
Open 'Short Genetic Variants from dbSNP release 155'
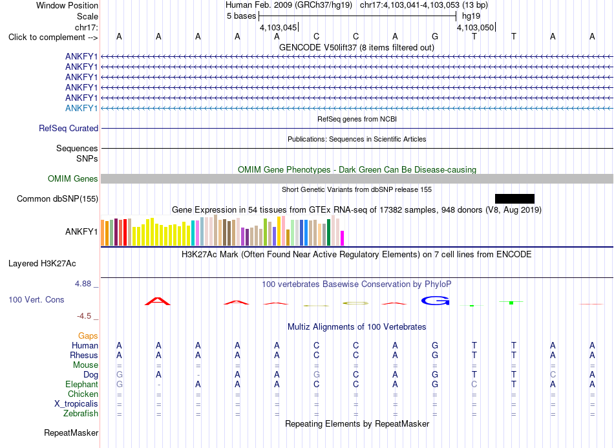[357, 189]
